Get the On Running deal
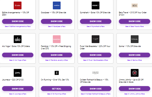This screenshot has width=152, height=97. [57, 88]
